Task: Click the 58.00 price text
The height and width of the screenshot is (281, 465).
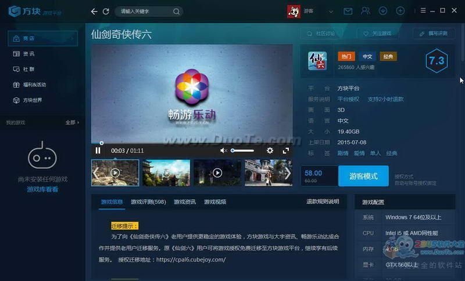Action: tap(313, 173)
